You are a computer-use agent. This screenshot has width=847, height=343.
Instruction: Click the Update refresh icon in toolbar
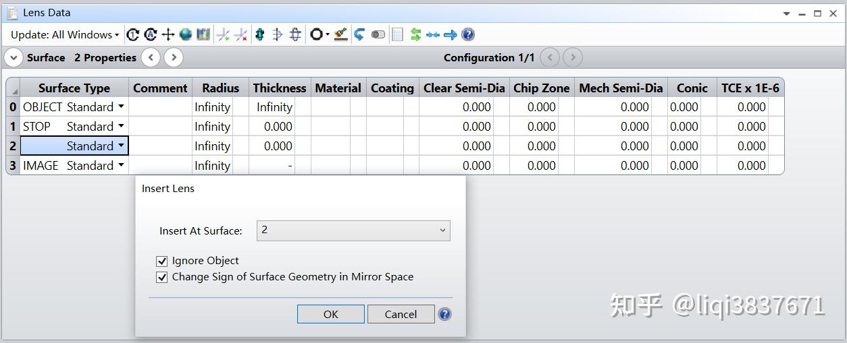133,34
